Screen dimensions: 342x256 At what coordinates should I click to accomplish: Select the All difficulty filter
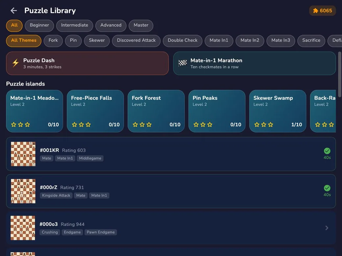[14, 26]
